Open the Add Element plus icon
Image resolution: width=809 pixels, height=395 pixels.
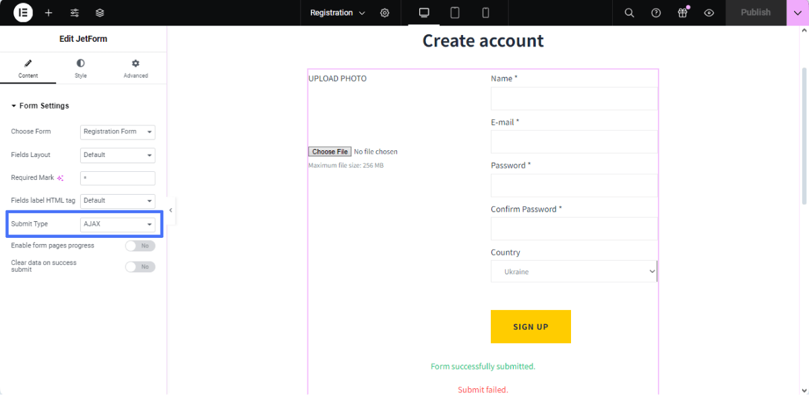click(49, 13)
